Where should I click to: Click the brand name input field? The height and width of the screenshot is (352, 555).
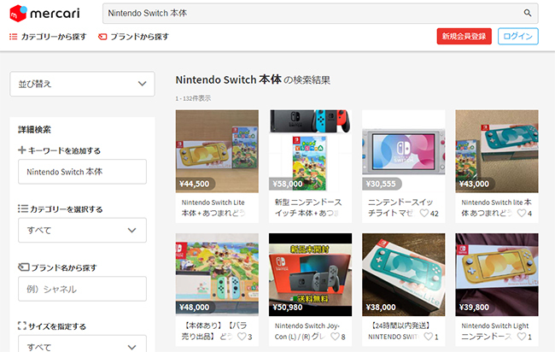pos(82,289)
